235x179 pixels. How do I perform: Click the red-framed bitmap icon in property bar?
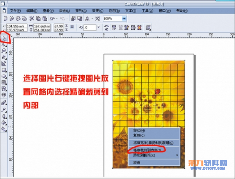(x=139, y=28)
